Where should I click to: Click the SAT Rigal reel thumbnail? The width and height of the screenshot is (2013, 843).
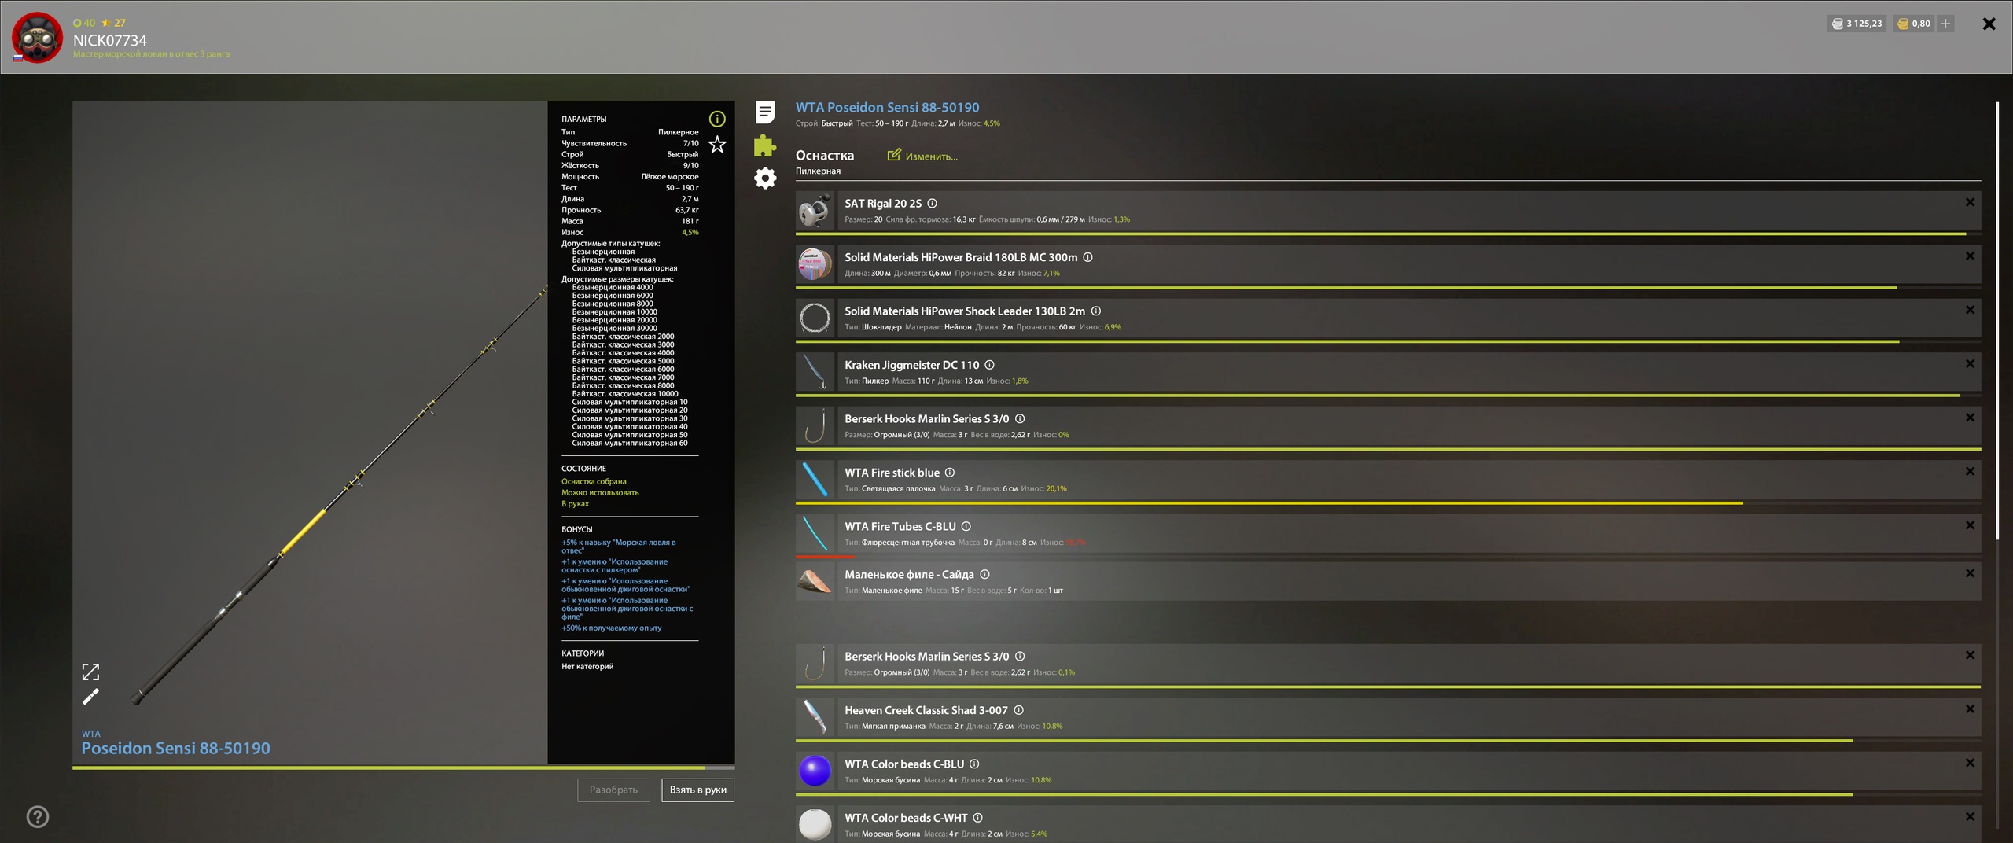click(x=815, y=210)
